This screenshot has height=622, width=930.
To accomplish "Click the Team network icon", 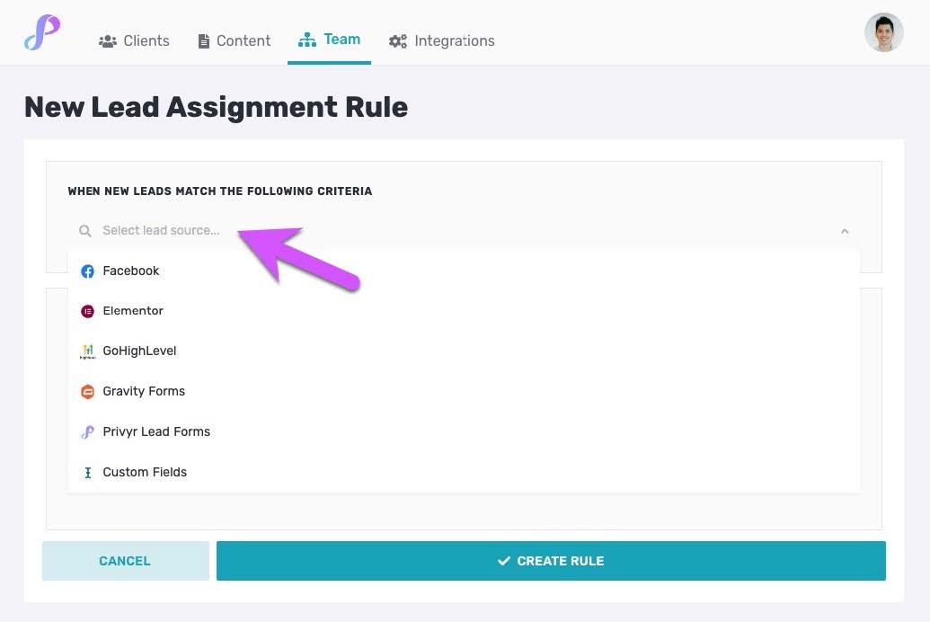I will coord(306,39).
